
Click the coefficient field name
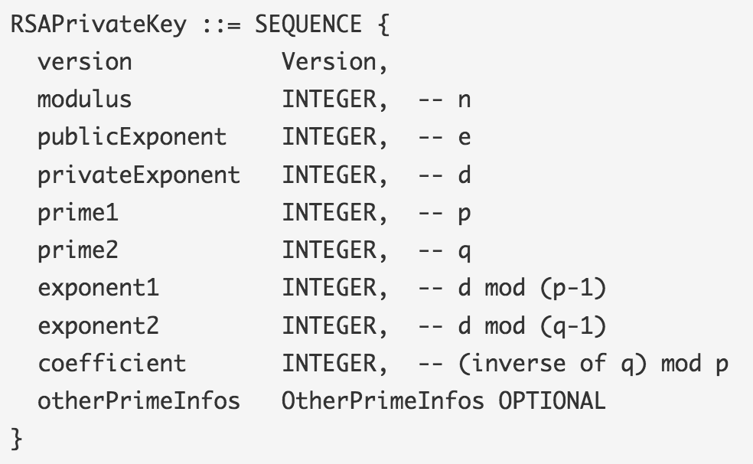[x=112, y=364]
